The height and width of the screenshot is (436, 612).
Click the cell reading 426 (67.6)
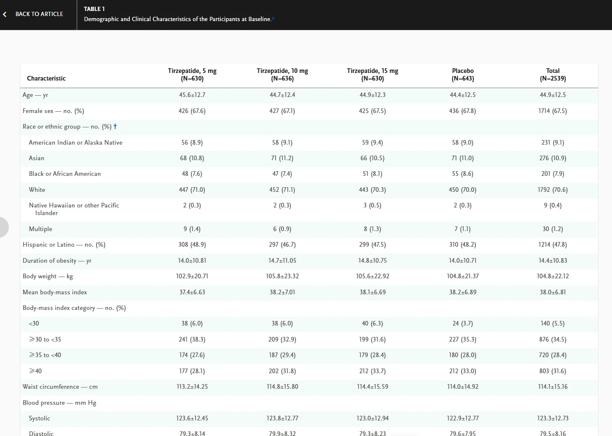point(192,111)
